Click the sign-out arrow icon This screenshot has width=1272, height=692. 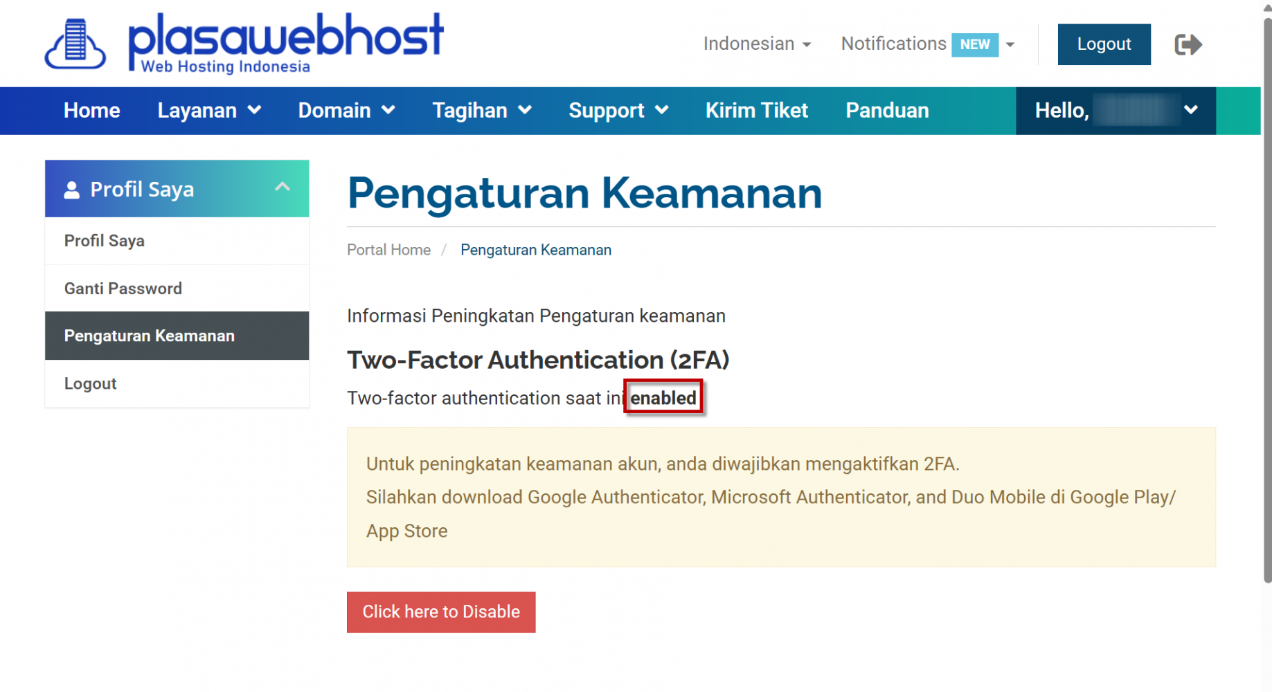point(1188,45)
